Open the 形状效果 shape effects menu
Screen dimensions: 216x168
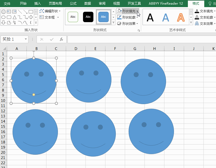(x=128, y=23)
